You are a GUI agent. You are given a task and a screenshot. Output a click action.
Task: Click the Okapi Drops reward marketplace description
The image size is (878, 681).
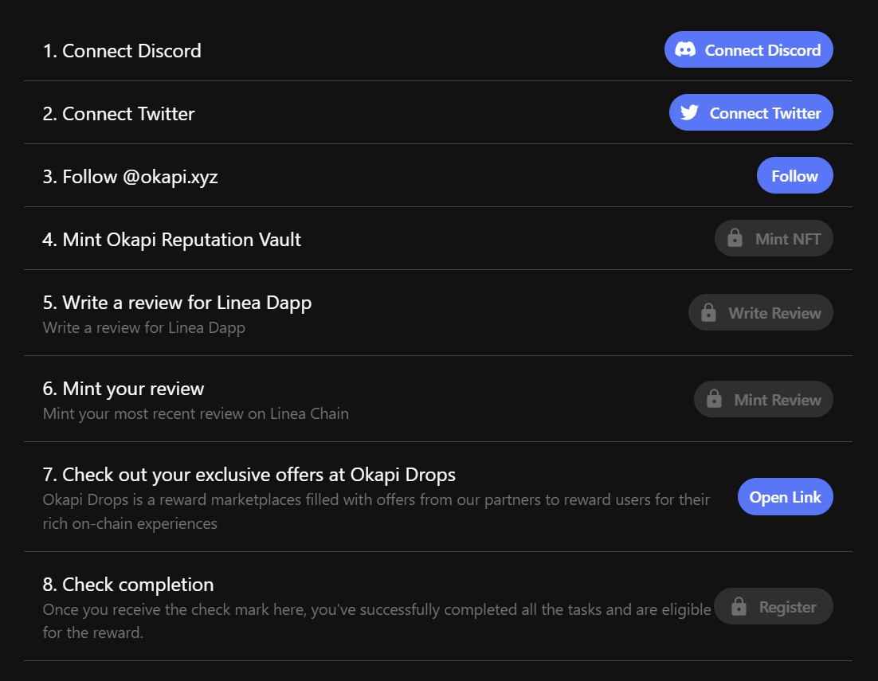pyautogui.click(x=376, y=511)
